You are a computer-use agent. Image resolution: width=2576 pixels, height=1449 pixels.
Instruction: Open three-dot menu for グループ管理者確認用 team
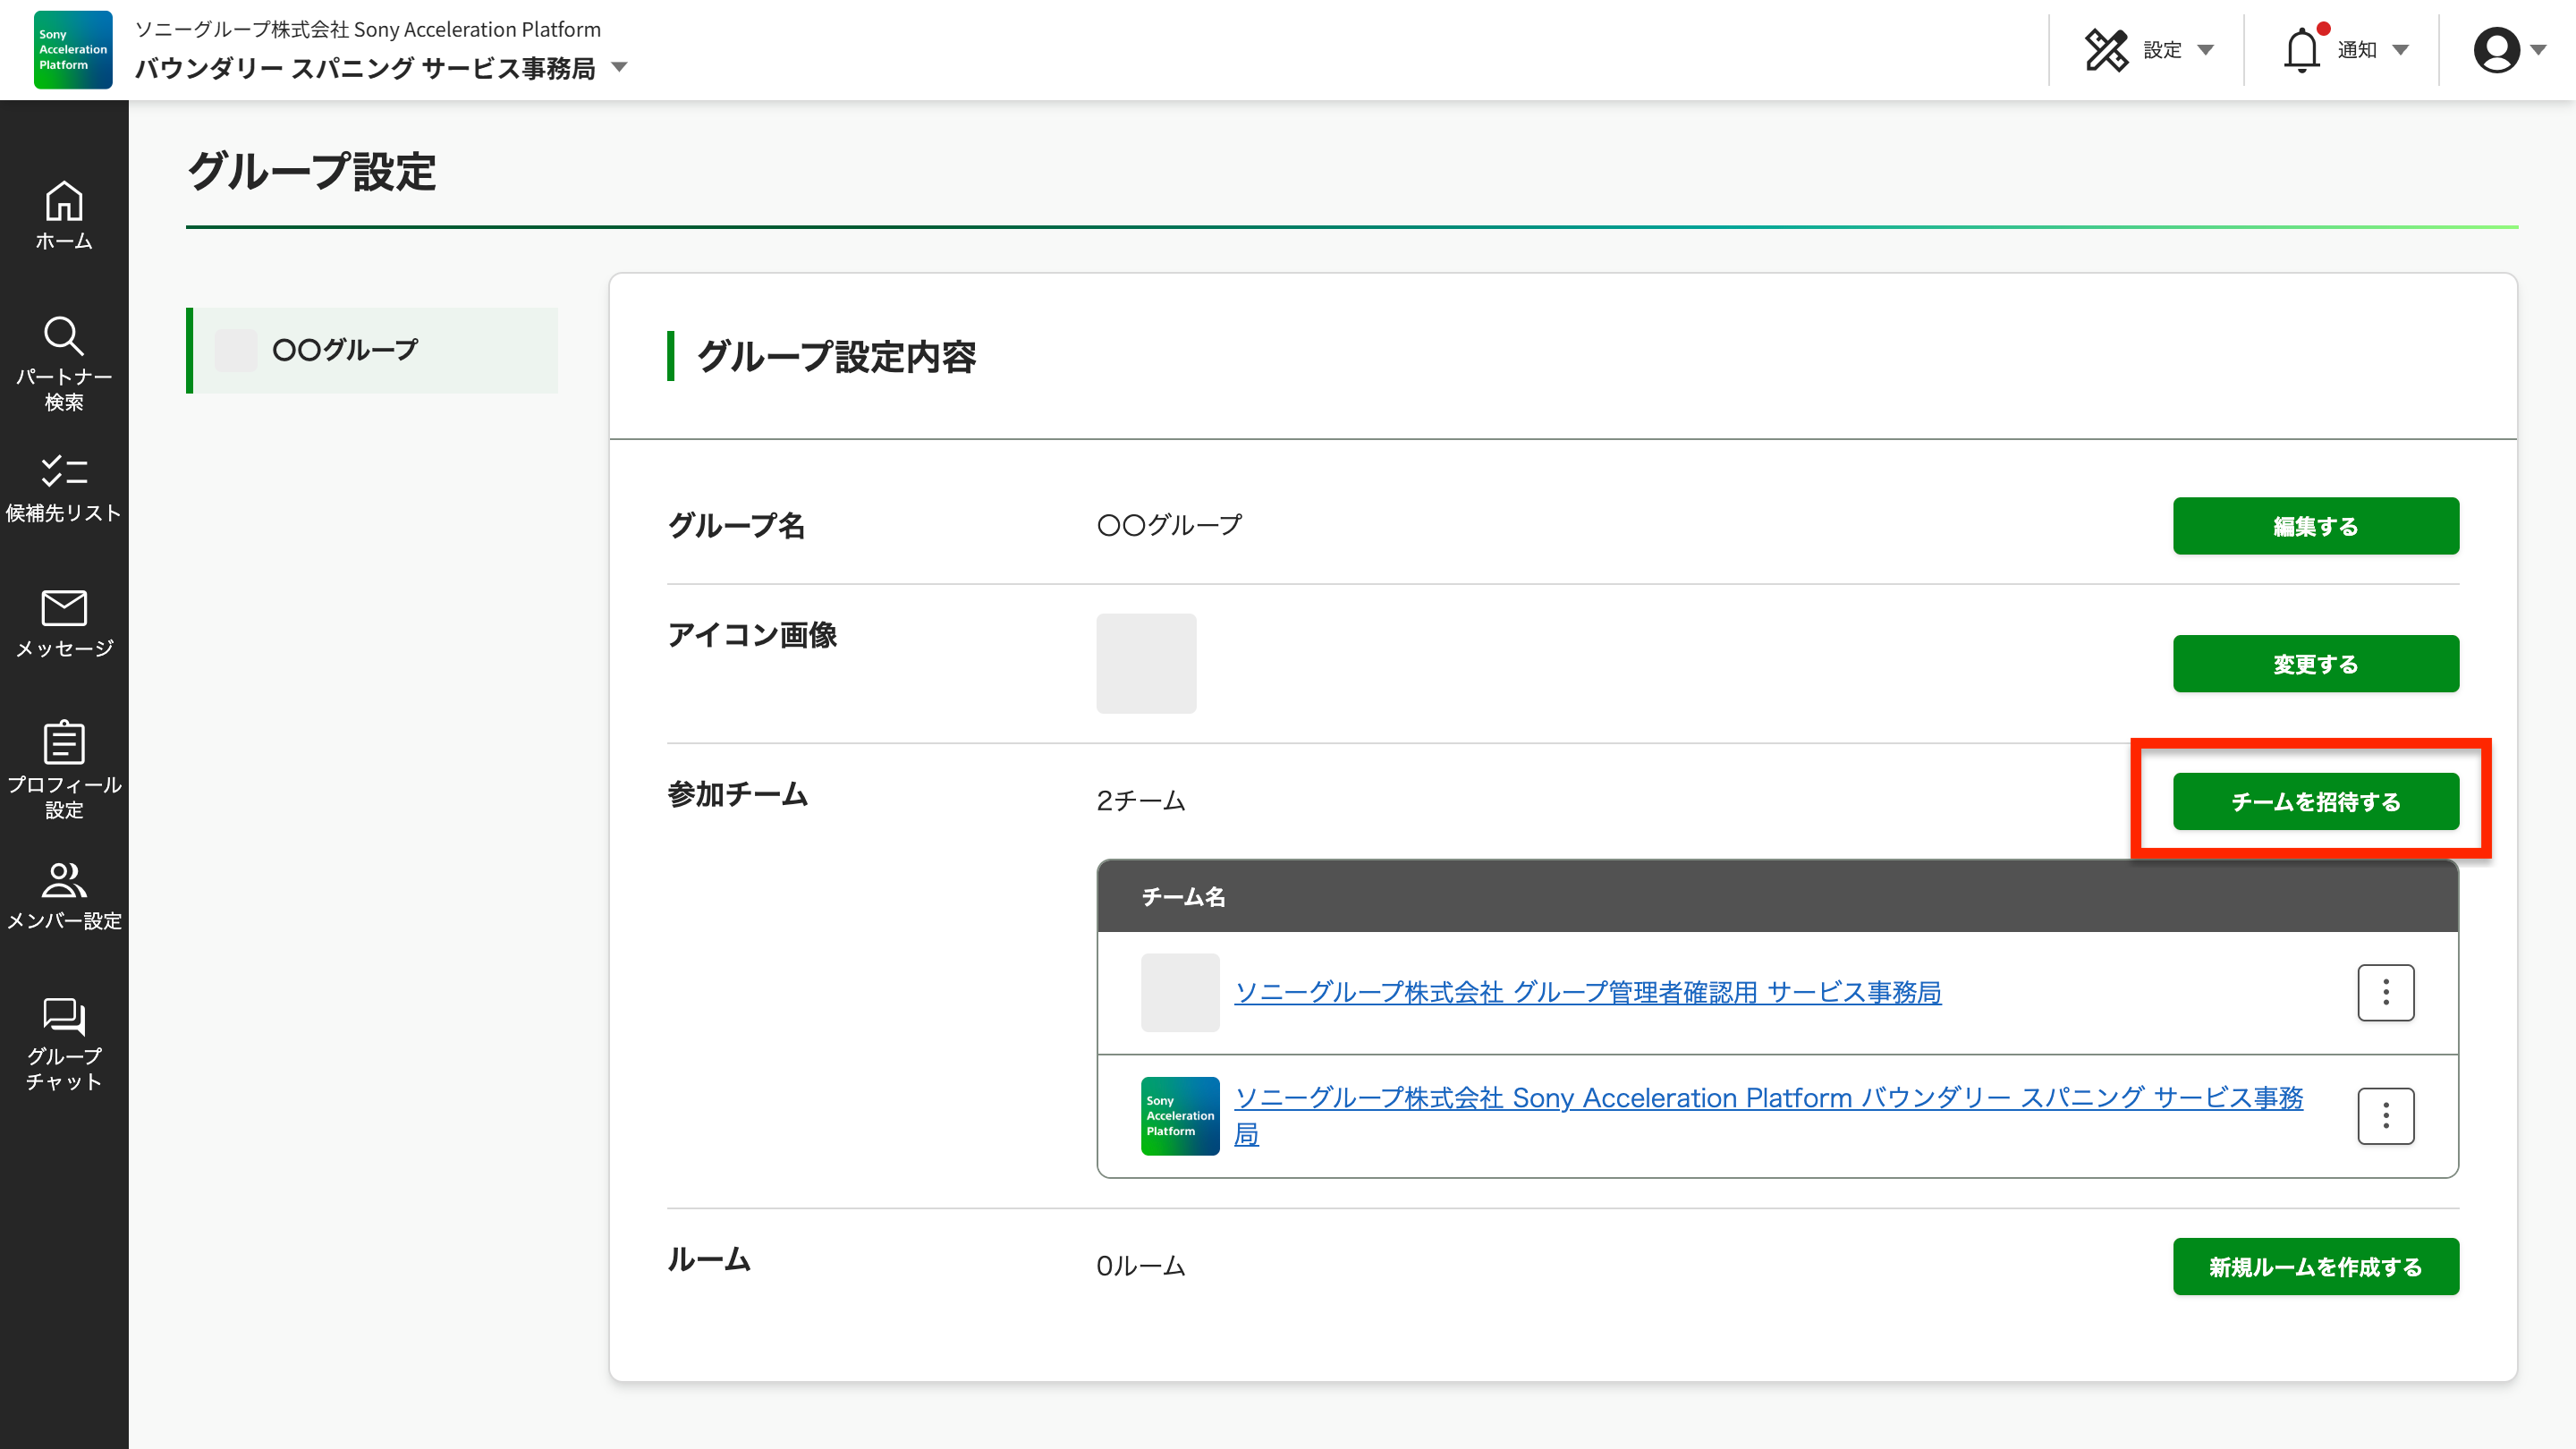click(x=2385, y=992)
